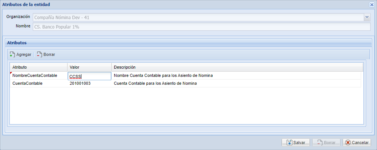This screenshot has width=377, height=150.
Task: Select the NombreCuentaContable attribute cell
Action: tap(38, 76)
